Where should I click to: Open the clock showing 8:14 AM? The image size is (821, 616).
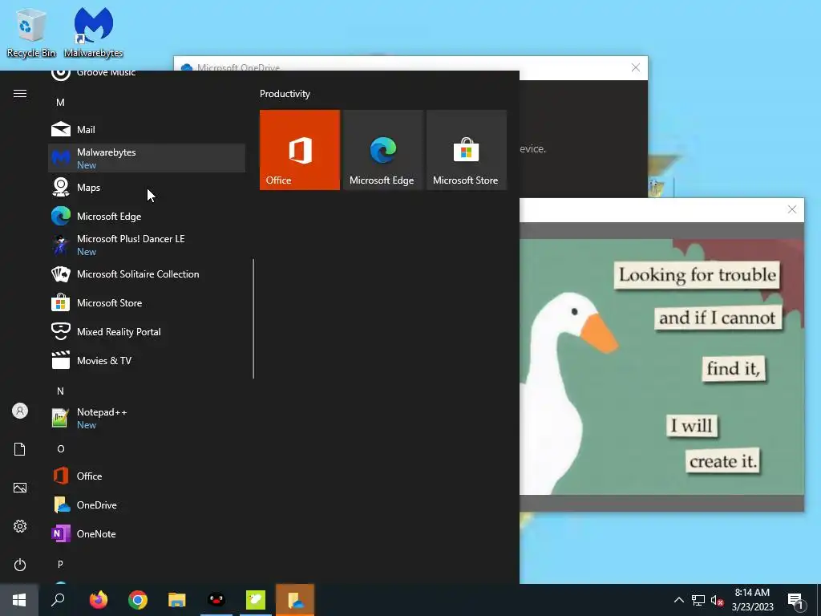coord(752,600)
